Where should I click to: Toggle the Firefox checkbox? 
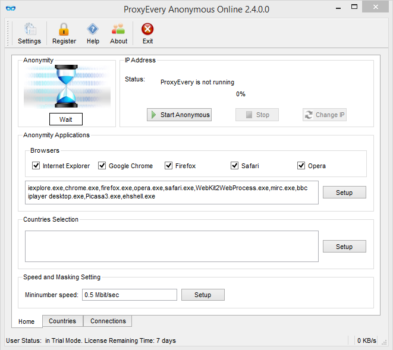point(168,166)
